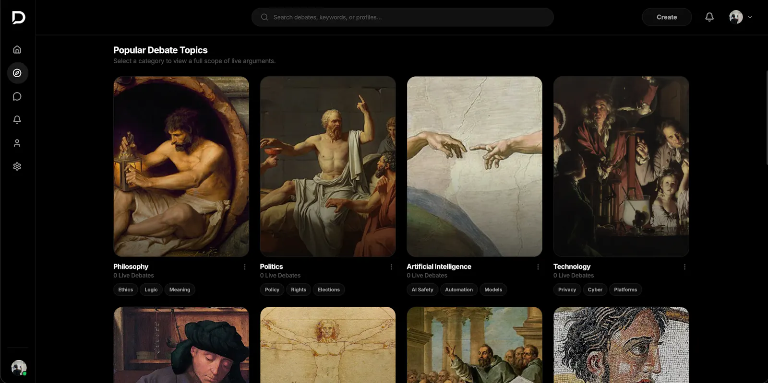The image size is (768, 383).
Task: Click the Popular Debate Topics heading
Action: [160, 50]
